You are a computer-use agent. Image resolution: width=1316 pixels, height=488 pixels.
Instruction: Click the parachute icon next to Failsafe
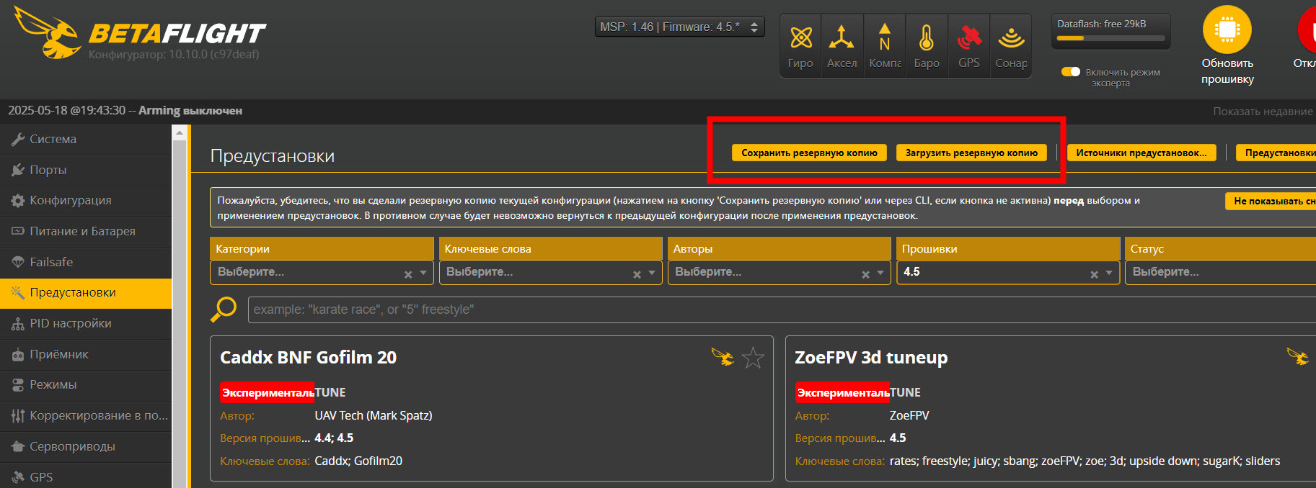click(18, 262)
